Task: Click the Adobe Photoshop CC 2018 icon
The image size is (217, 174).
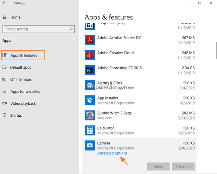Action: click(x=90, y=70)
